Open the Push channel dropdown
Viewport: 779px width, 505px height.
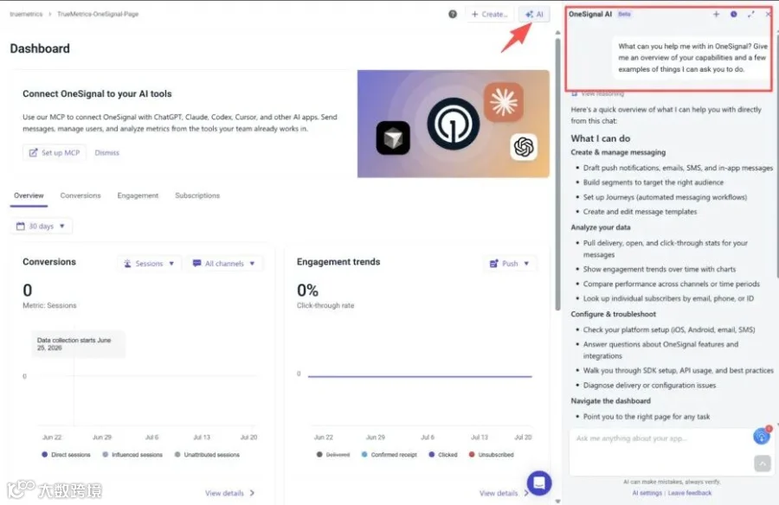point(510,263)
